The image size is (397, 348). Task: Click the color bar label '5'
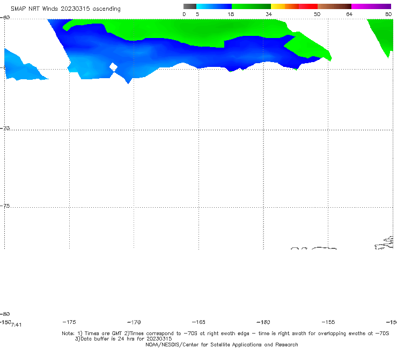[197, 14]
